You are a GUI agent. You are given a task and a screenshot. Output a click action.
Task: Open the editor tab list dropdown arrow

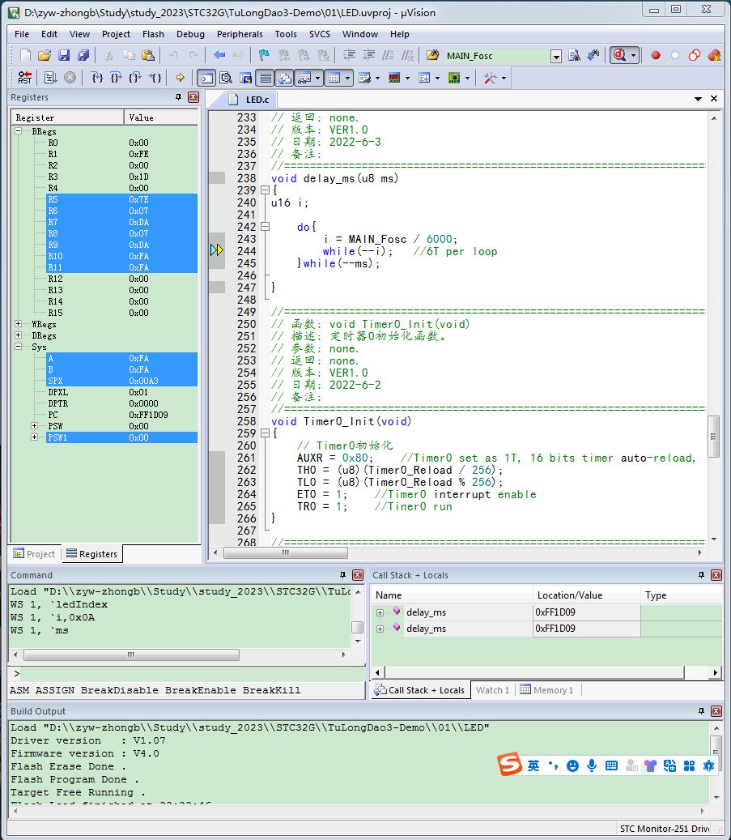point(698,99)
